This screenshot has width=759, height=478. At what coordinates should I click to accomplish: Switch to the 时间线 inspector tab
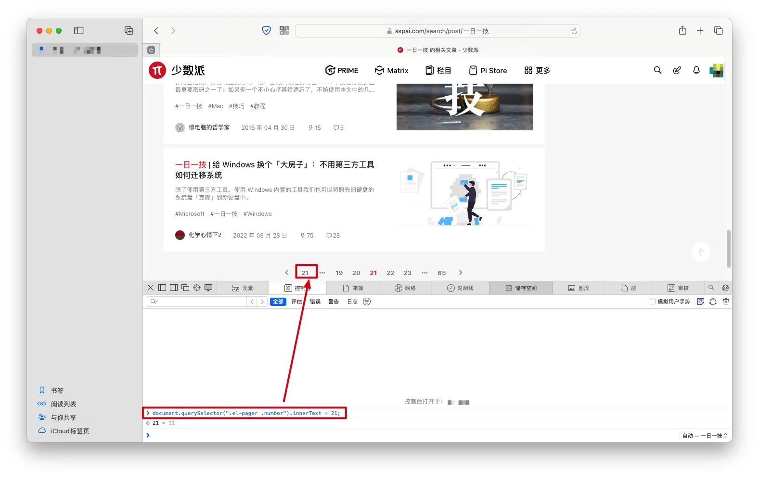(x=461, y=288)
